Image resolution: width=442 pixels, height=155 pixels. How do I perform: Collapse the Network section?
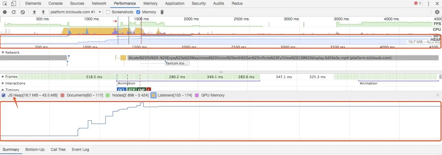(x=3, y=52)
